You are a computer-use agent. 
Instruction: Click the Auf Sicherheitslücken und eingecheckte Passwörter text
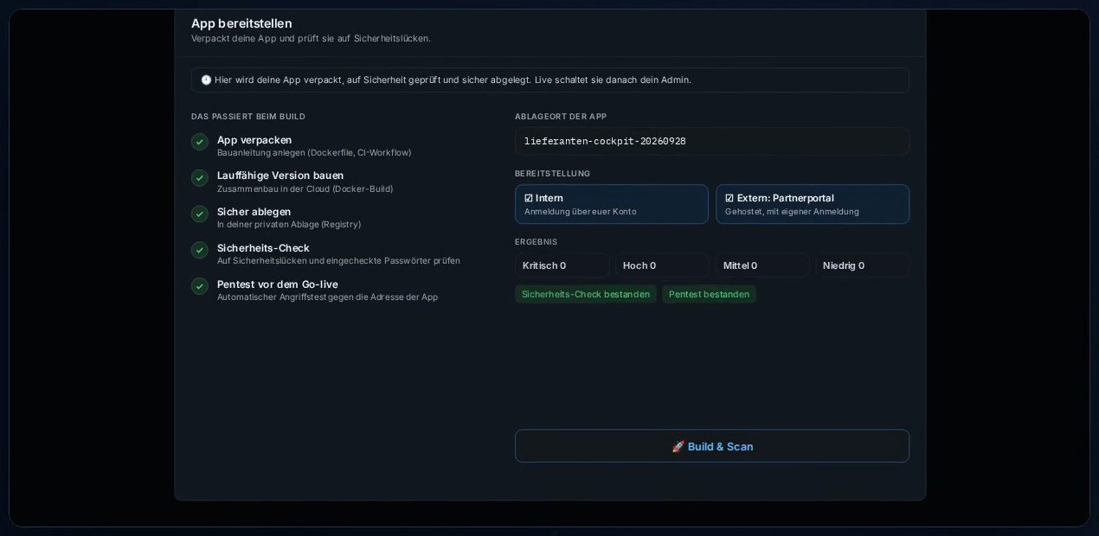(338, 261)
